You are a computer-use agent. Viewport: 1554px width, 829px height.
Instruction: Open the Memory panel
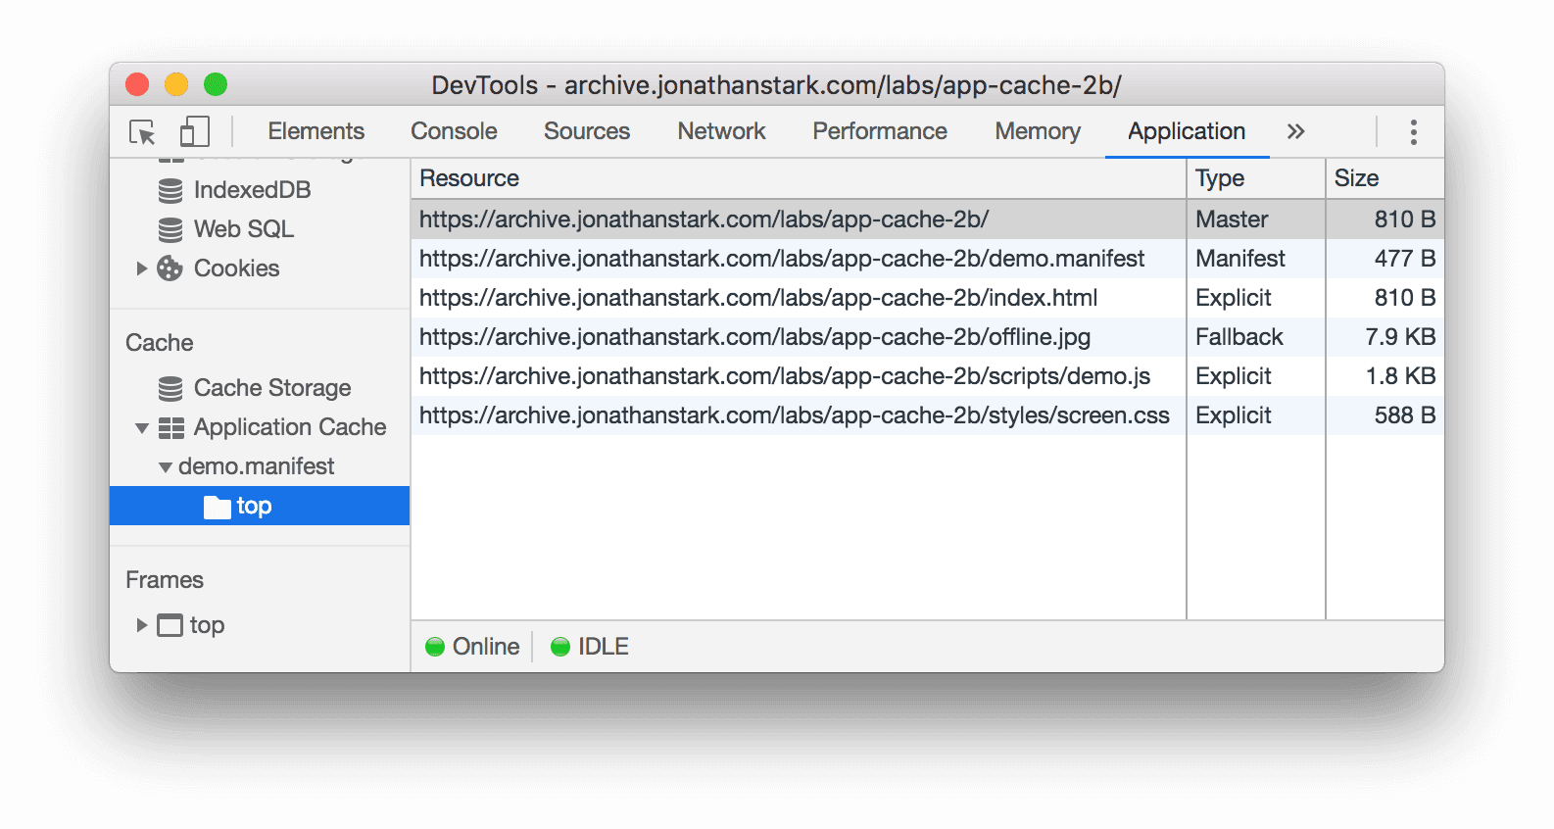point(1036,130)
